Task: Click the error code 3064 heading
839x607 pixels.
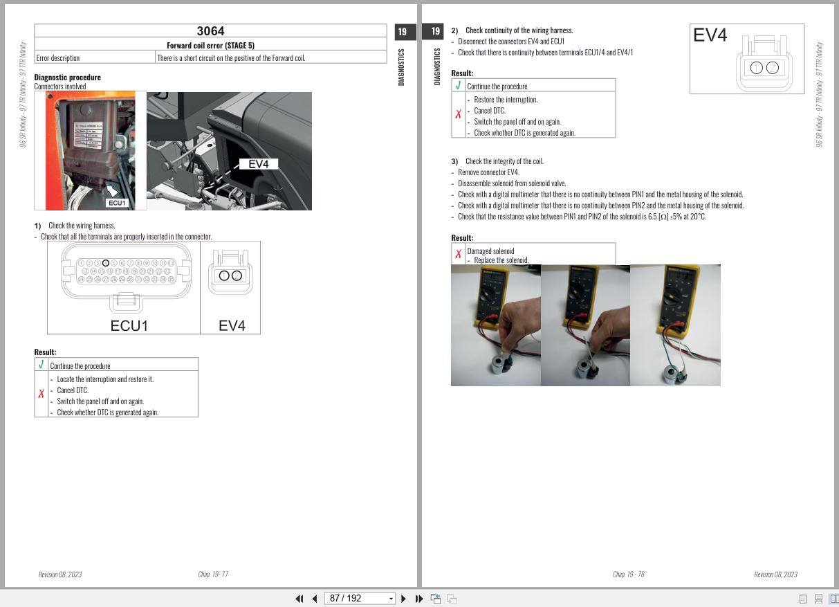Action: (x=210, y=31)
